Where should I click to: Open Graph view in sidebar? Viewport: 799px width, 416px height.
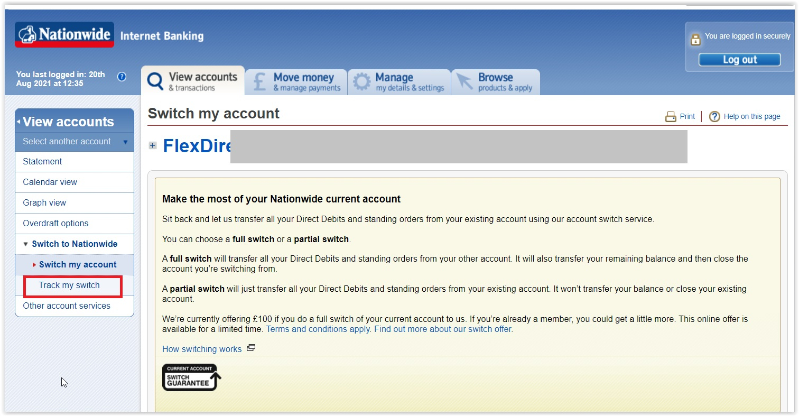click(75, 203)
